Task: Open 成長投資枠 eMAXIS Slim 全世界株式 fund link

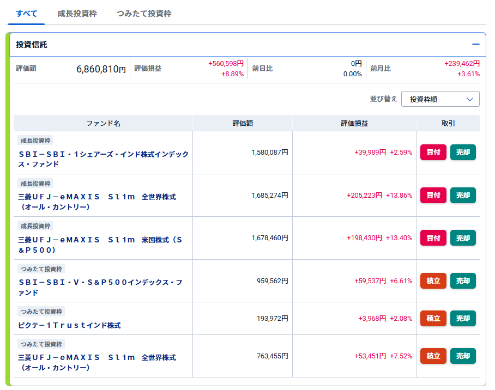Action: 97,202
